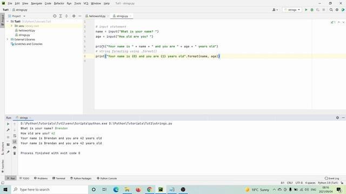The width and height of the screenshot is (346, 194).
Task: Change the Python 3.9 (Tut1) interpreter
Action: (x=328, y=183)
